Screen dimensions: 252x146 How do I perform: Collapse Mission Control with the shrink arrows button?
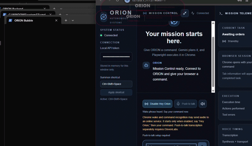pyautogui.click(x=185, y=13)
